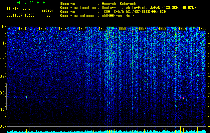210x133 pixels.
Task: Click the 0.8 kHz axis label
Action: pyautogui.click(x=3, y=93)
